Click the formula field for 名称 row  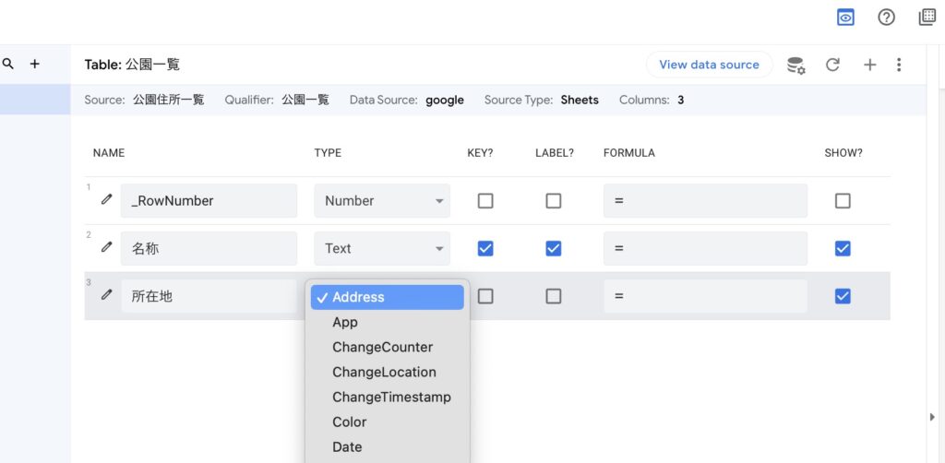coord(705,248)
